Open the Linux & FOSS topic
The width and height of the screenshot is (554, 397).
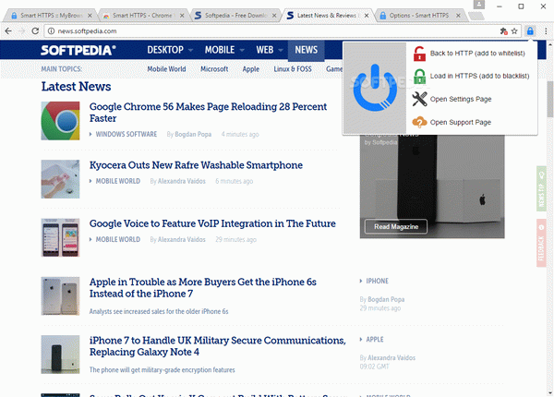pos(293,69)
